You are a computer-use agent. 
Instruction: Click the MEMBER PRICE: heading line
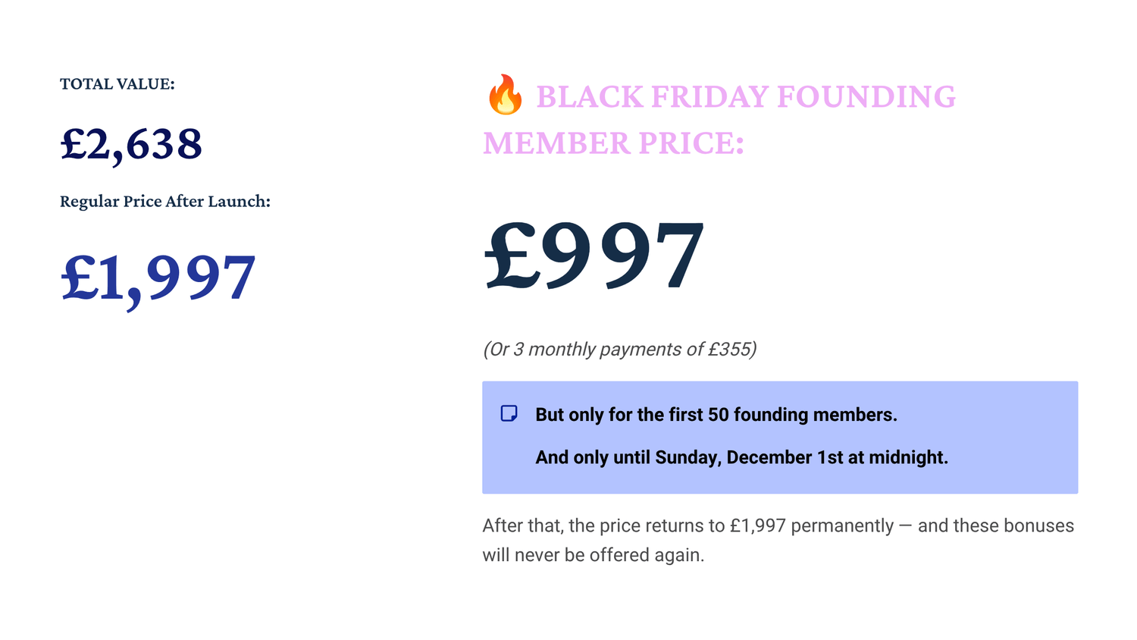[x=613, y=143]
